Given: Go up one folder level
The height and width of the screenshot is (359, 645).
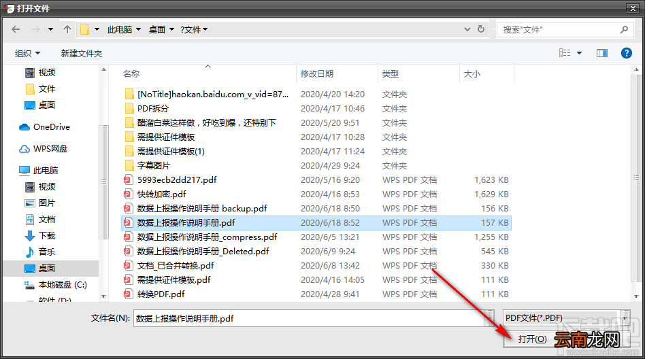Looking at the screenshot, I should click(x=67, y=29).
